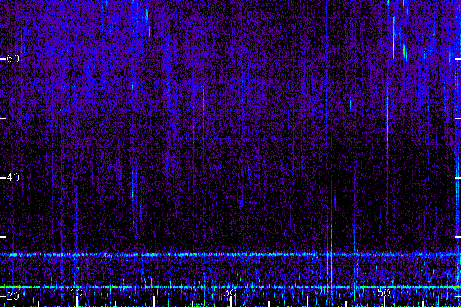Click the "60" vertical axis label

click(x=13, y=59)
